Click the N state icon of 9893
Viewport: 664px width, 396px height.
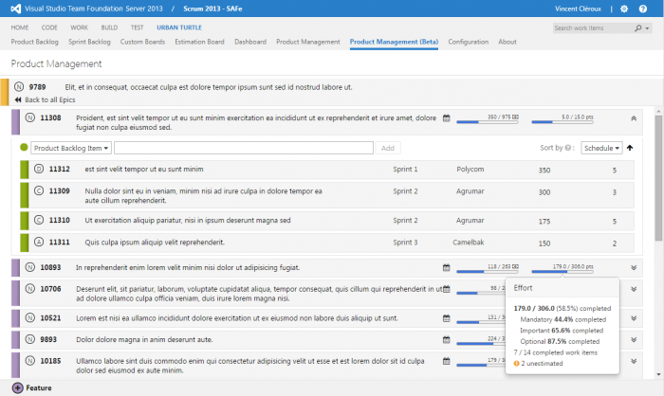click(x=30, y=339)
